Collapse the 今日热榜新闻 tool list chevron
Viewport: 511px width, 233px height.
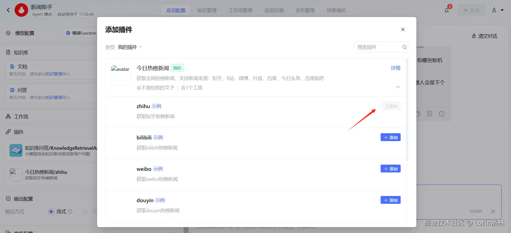point(398,87)
